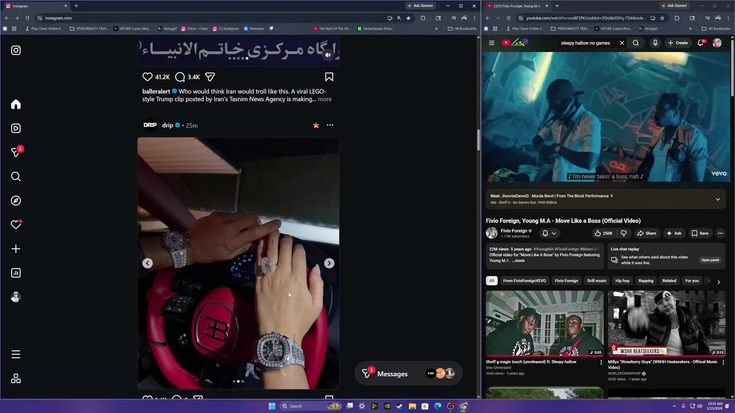Clear the YouTube search box text

[621, 42]
